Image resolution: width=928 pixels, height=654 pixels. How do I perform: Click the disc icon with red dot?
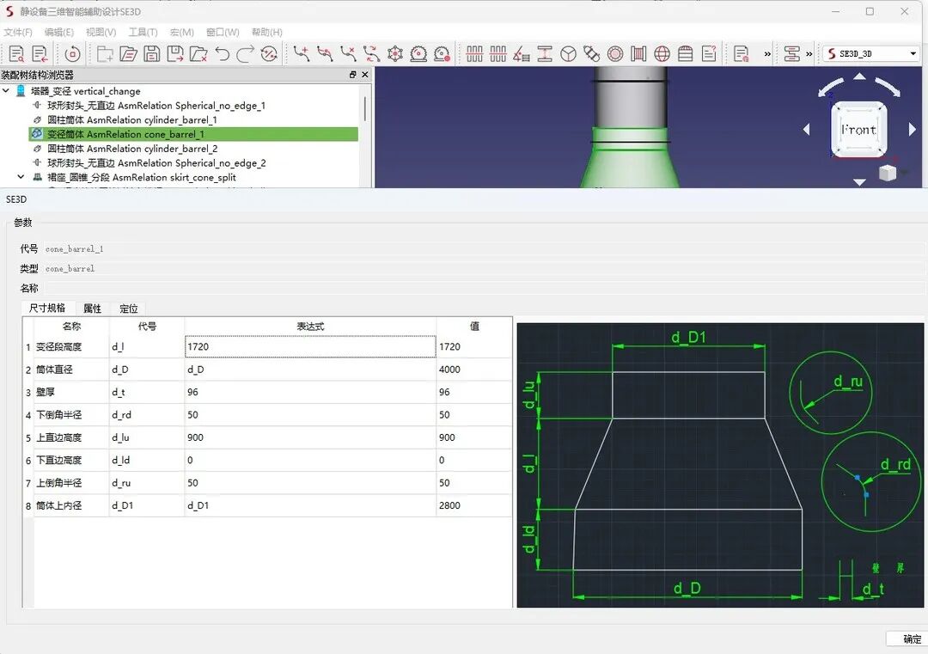click(443, 54)
